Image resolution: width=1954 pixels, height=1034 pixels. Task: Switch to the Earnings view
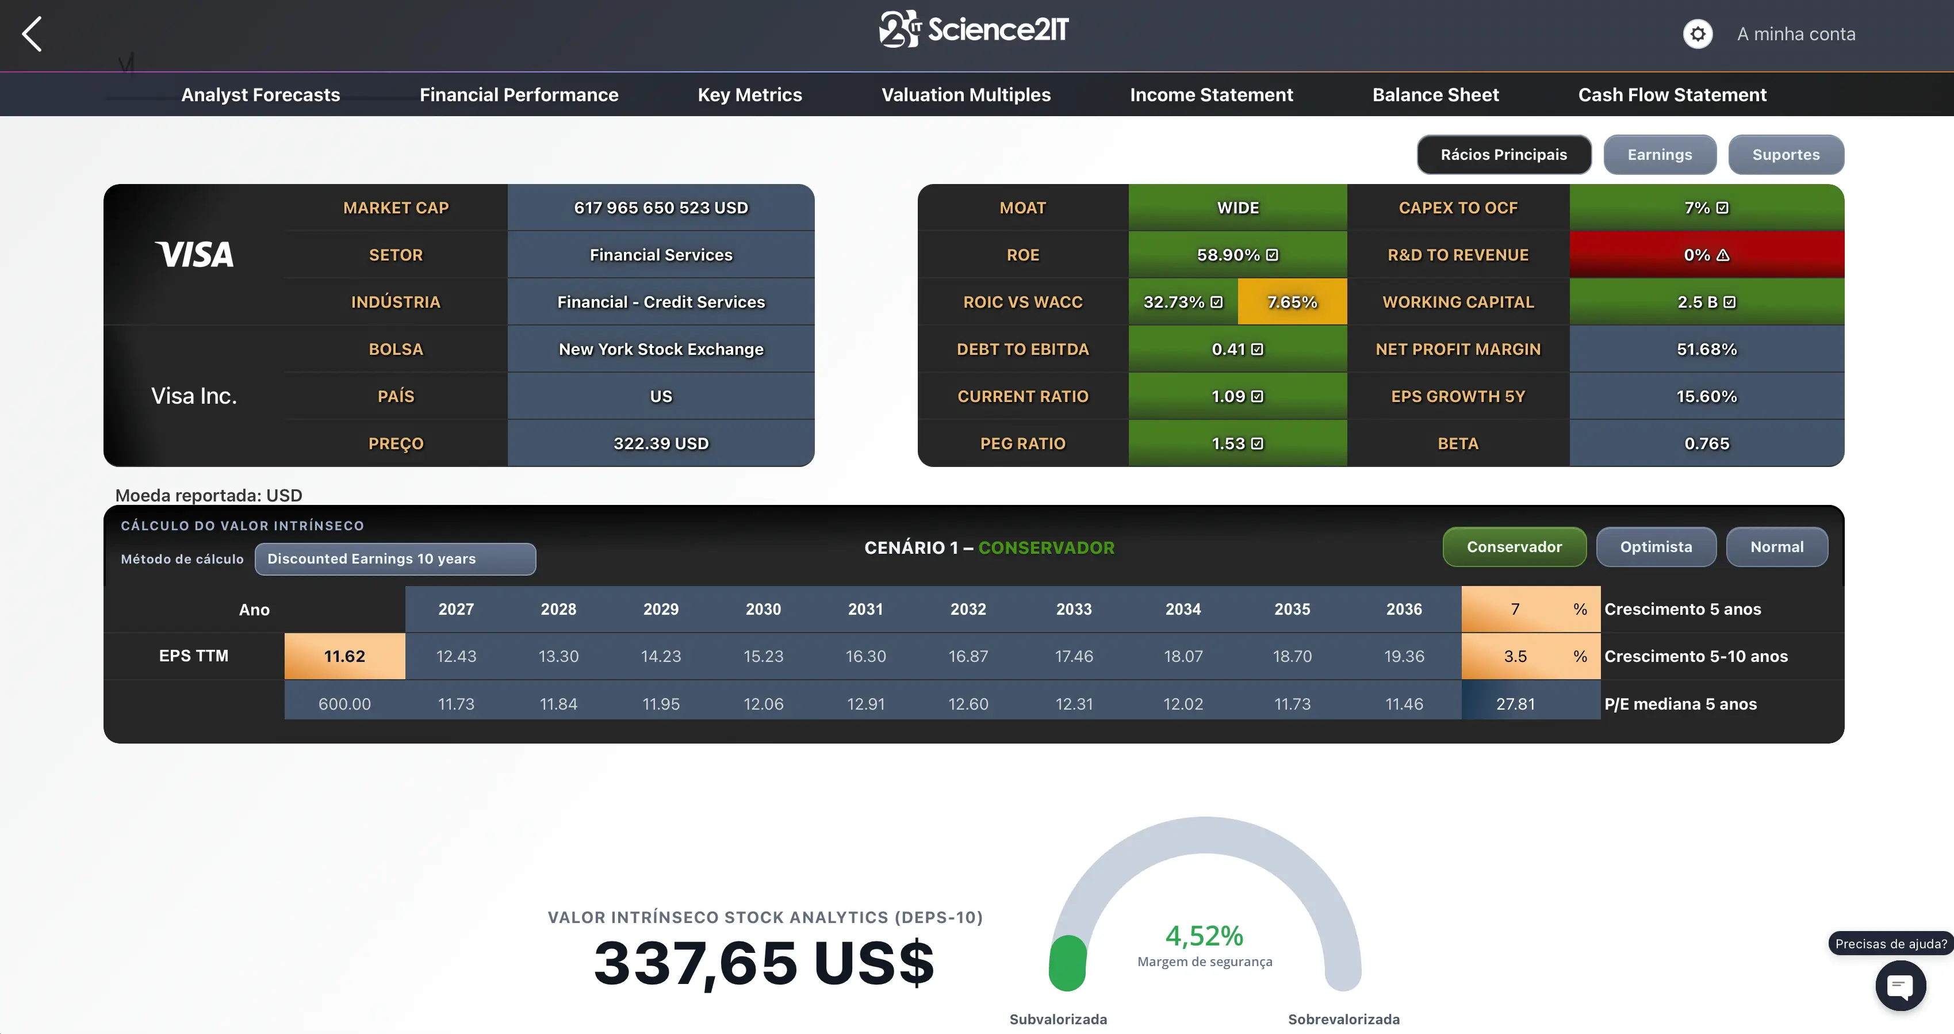tap(1660, 155)
